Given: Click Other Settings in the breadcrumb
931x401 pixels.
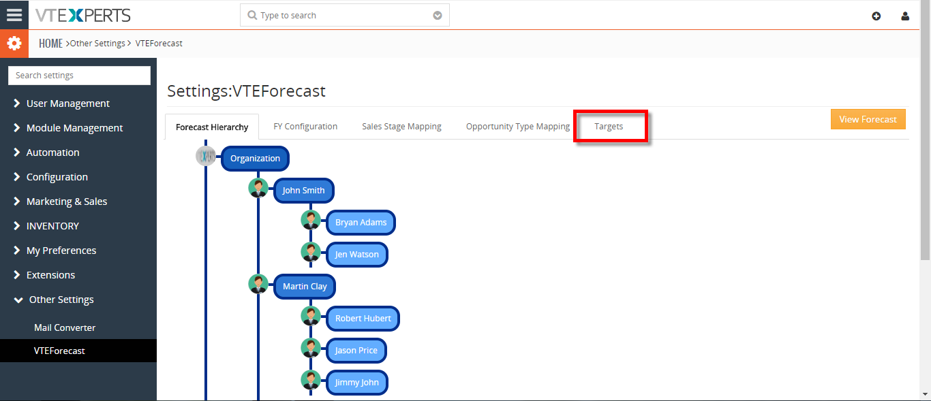Looking at the screenshot, I should tap(97, 44).
